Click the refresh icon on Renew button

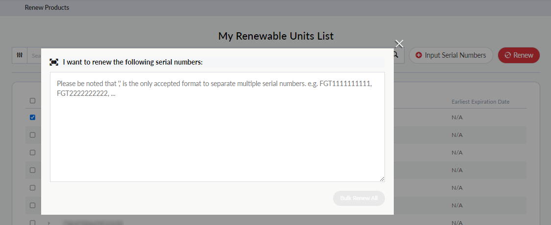507,55
